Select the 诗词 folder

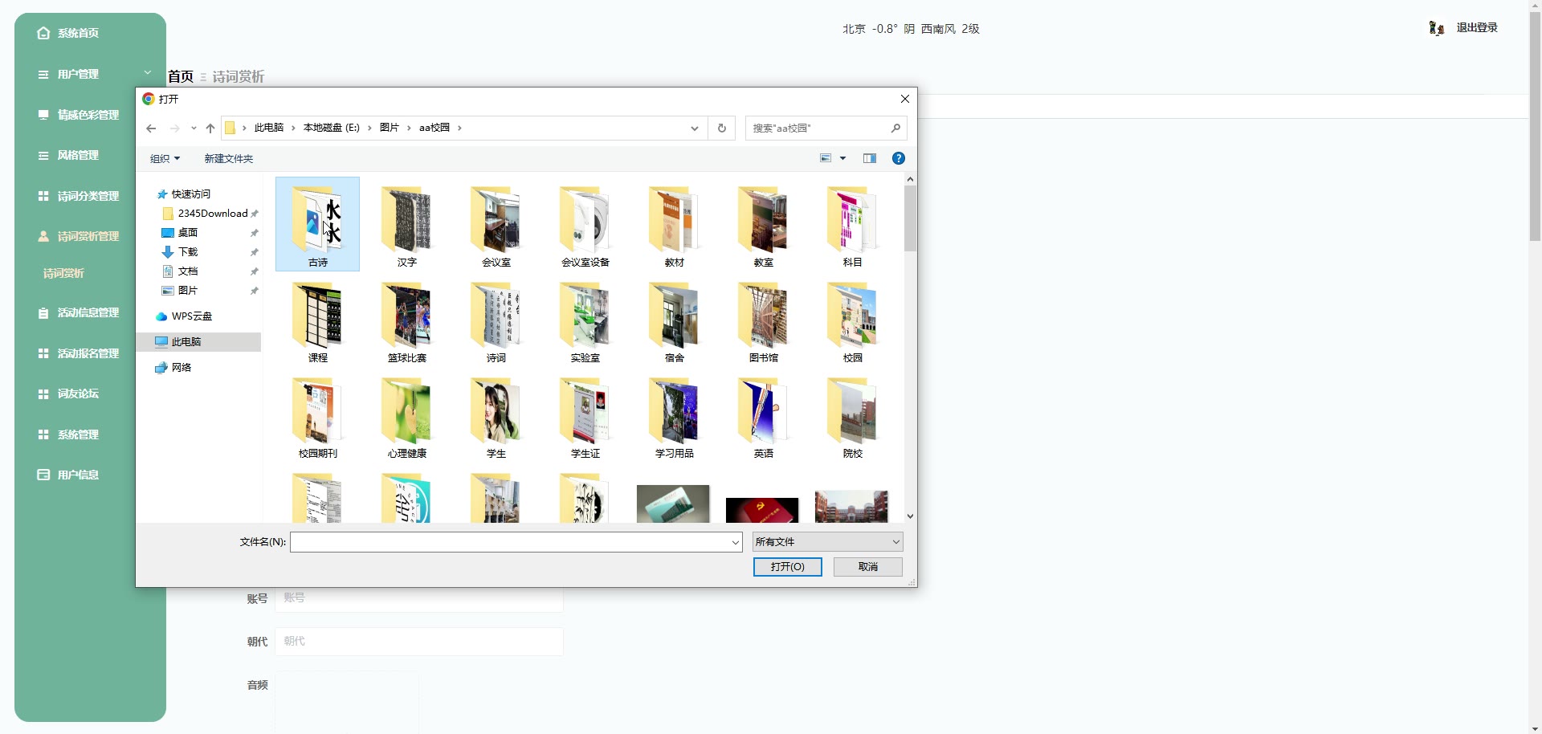(x=496, y=320)
